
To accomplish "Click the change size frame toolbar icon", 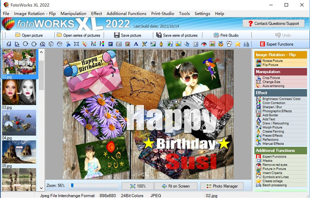I will pyautogui.click(x=76, y=44).
